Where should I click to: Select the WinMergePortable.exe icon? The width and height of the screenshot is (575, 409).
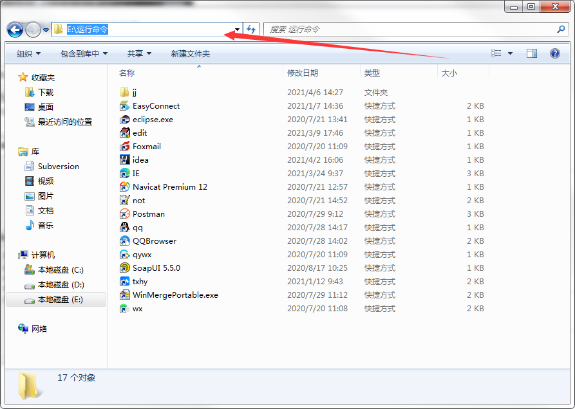125,295
